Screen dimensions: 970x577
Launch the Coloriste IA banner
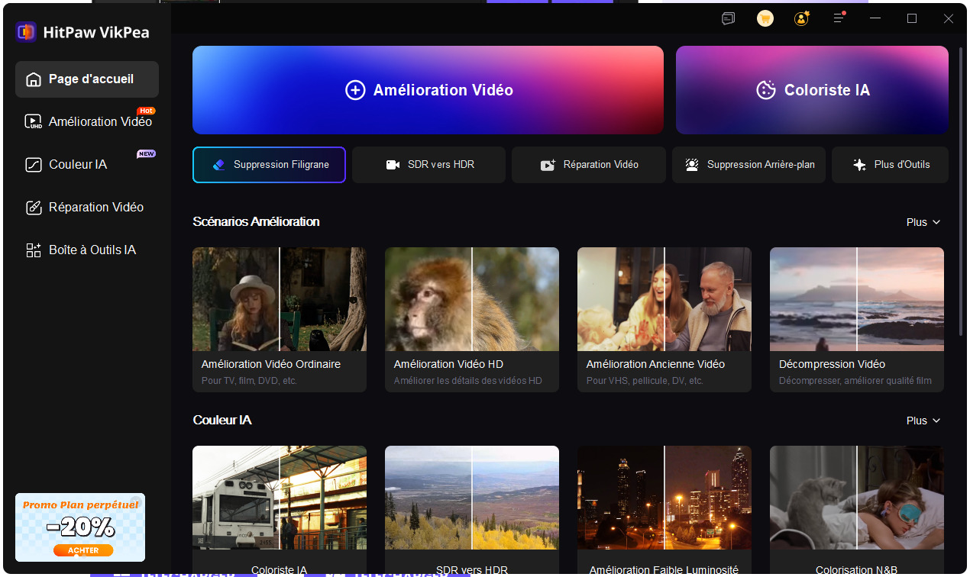[812, 90]
